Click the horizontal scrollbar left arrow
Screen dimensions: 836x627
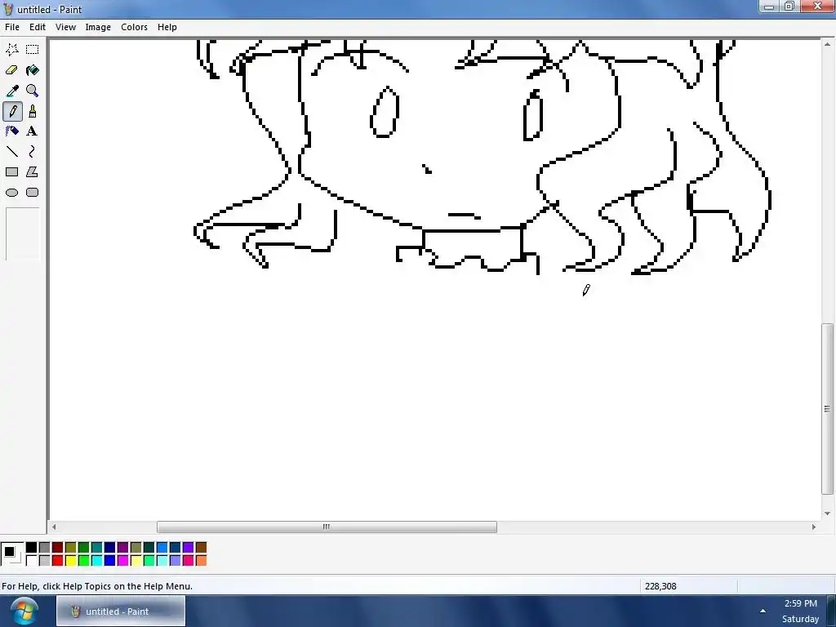click(x=54, y=527)
